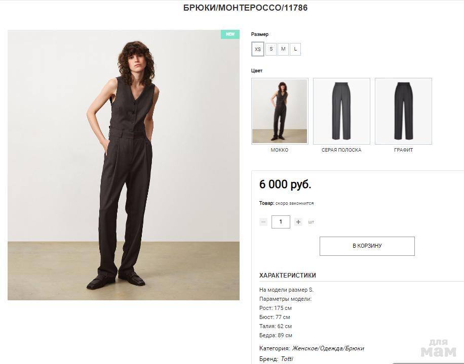Open the Totti brand link

[x=287, y=359]
